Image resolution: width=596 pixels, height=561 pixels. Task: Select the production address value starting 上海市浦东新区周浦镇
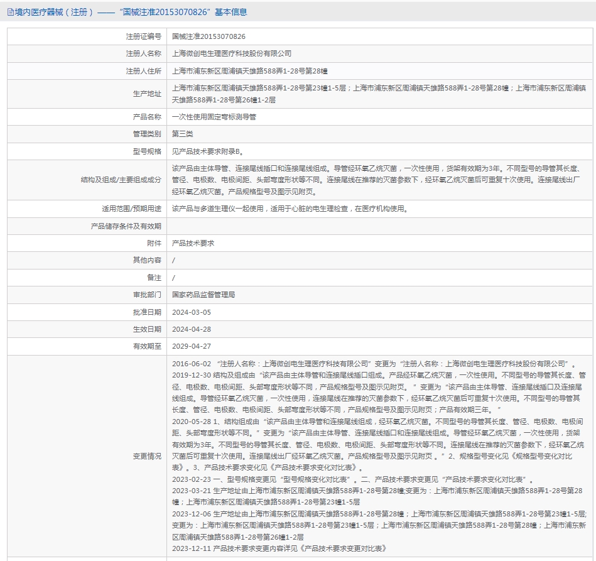point(379,94)
